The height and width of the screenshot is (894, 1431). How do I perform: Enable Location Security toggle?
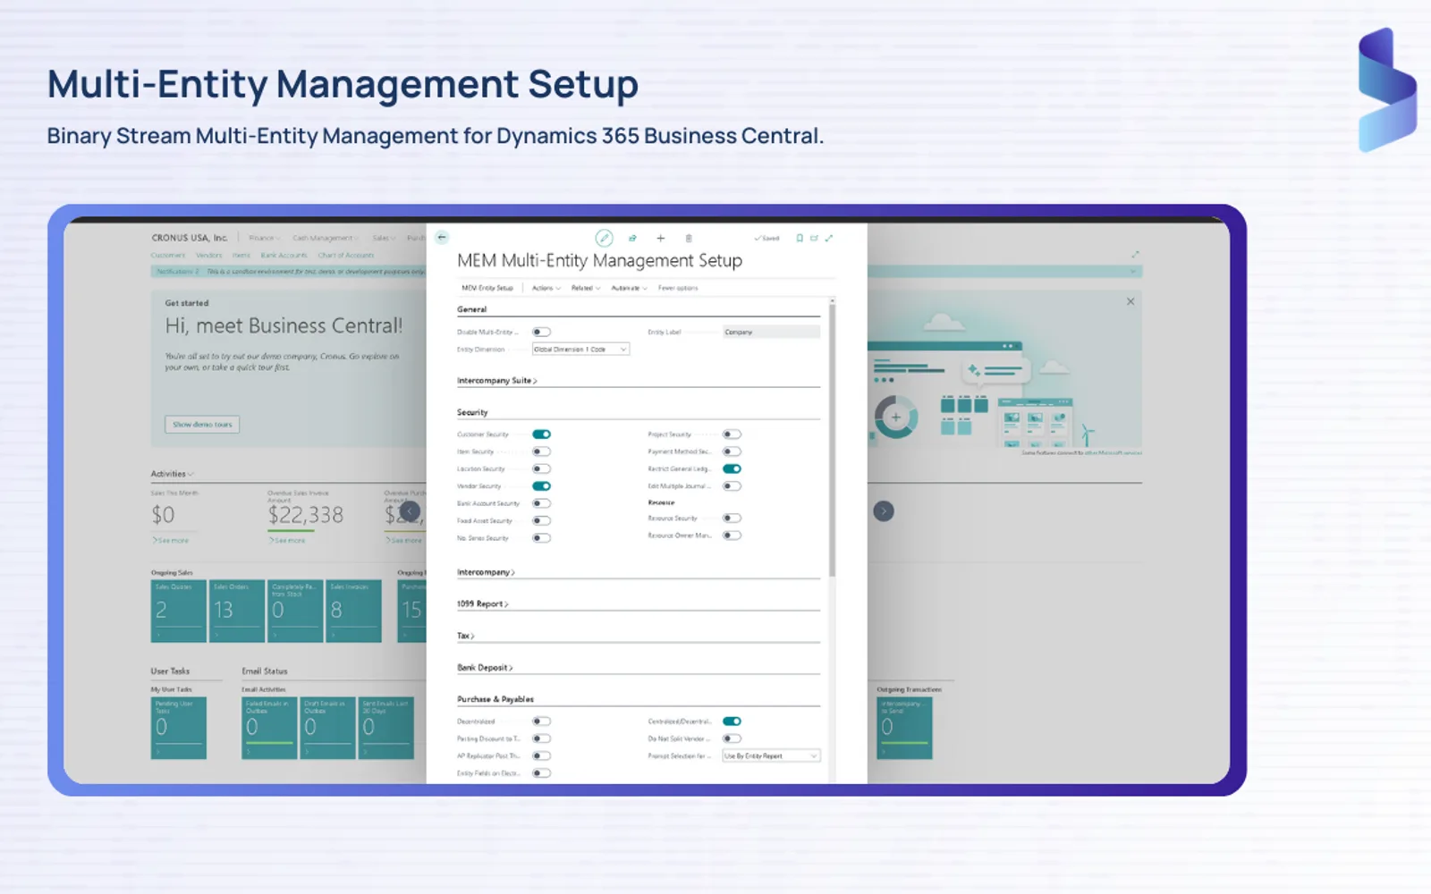541,469
